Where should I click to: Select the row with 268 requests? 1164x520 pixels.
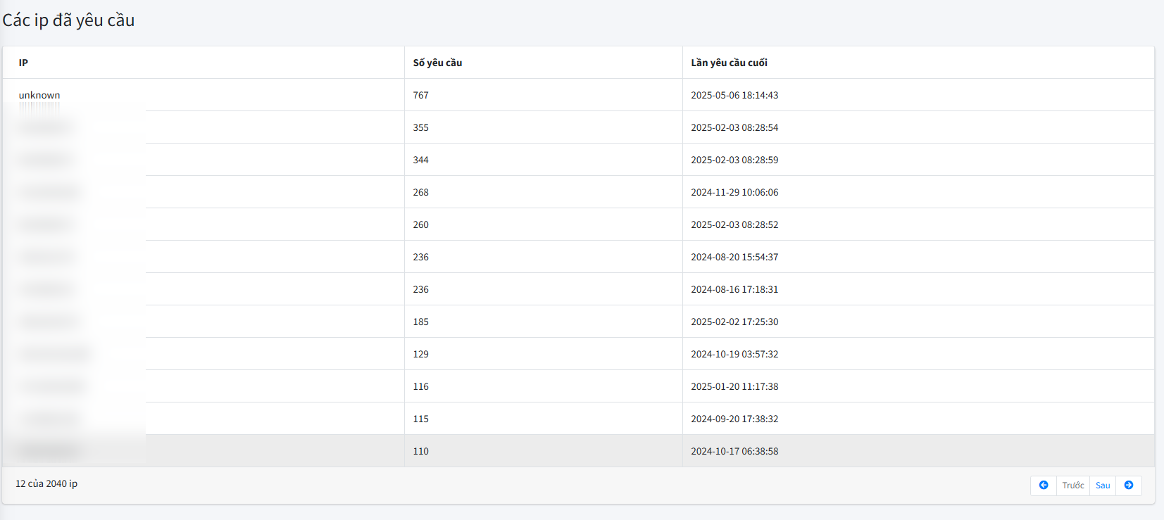[421, 192]
